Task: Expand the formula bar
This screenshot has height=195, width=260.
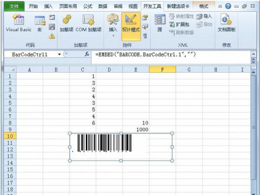Action: [x=253, y=54]
